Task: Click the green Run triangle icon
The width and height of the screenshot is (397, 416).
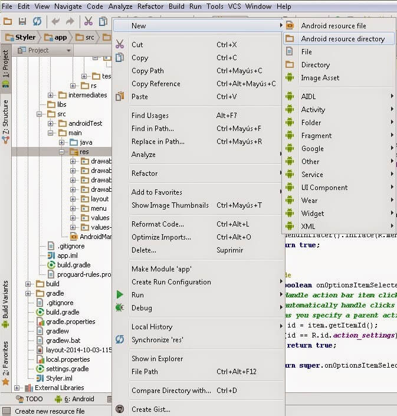Action: pos(120,294)
